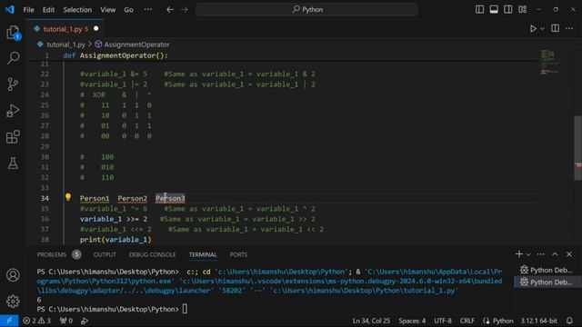Change the UTF-8 encoding
Image resolution: width=582 pixels, height=327 pixels.
pos(443,321)
